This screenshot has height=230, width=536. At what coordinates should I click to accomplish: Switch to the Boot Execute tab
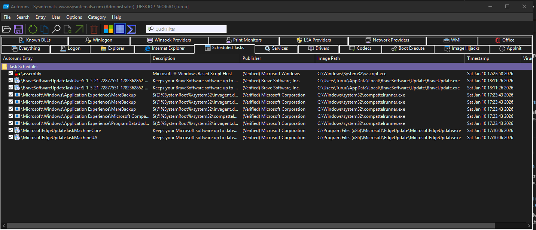[408, 49]
